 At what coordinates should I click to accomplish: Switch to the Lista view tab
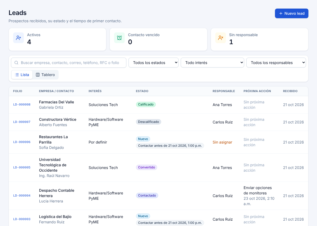click(22, 75)
